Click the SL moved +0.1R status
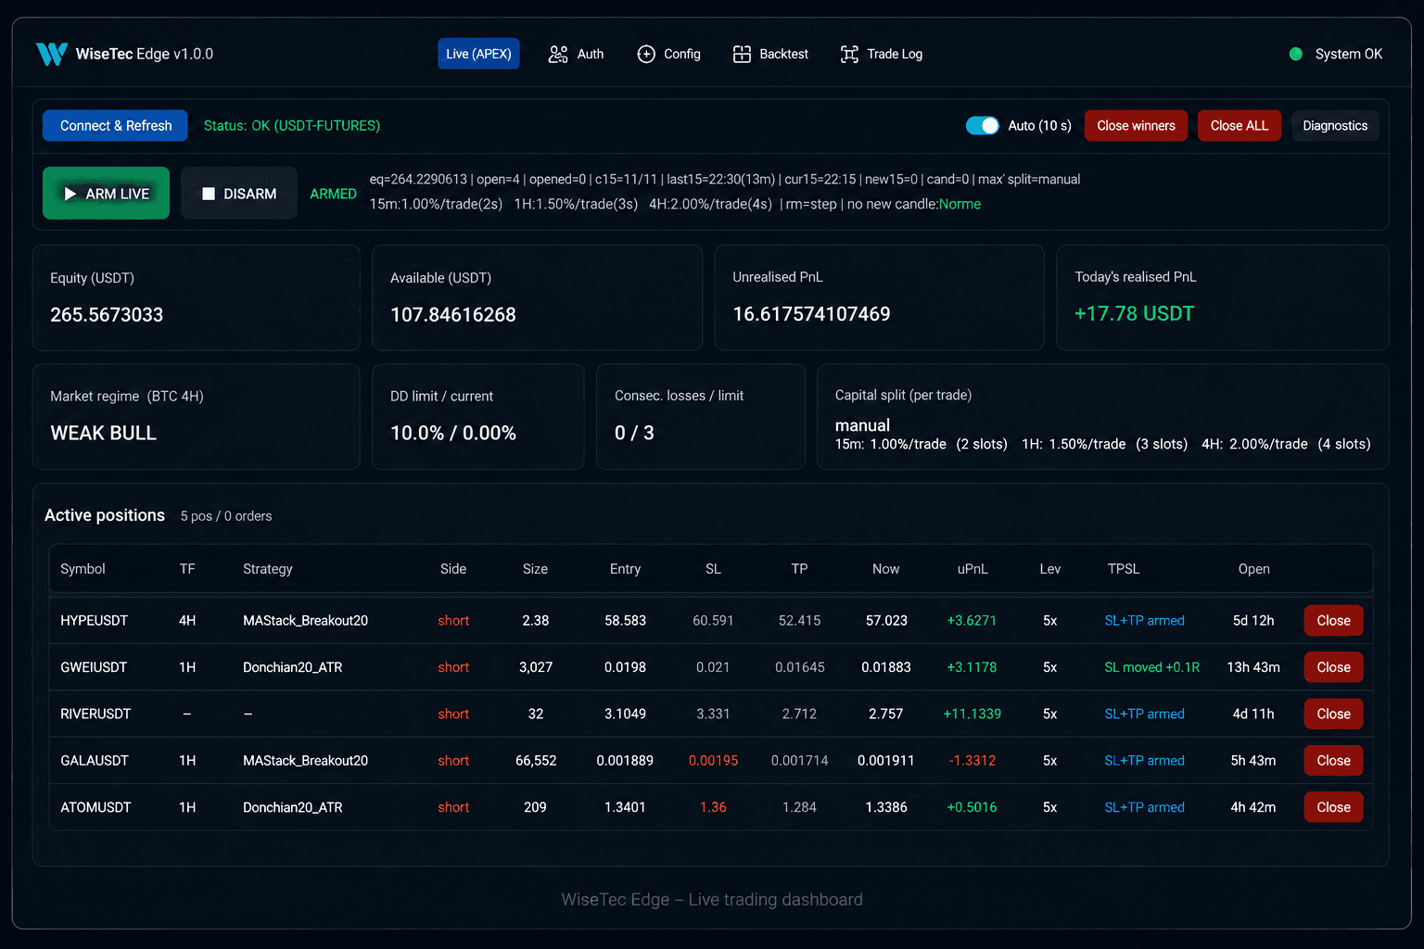1424x949 pixels. click(1151, 667)
